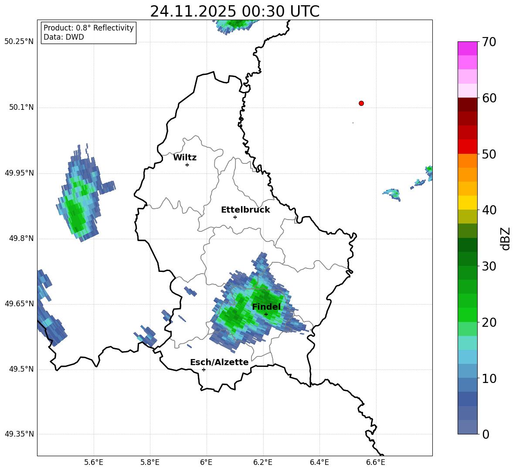The height and width of the screenshot is (471, 516).
Task: Click the magenta top colorbar swatch
Action: (467, 48)
